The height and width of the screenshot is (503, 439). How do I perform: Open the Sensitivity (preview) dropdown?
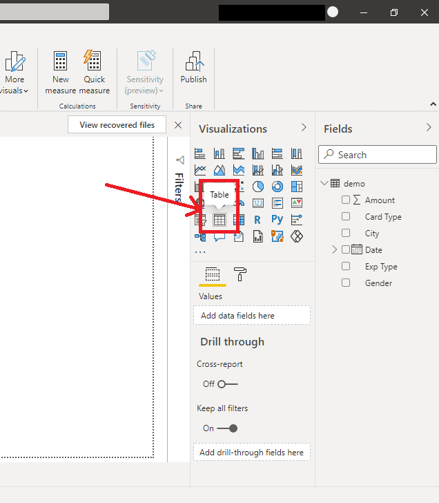click(x=145, y=73)
